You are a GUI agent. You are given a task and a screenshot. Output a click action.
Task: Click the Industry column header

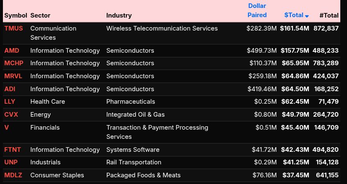coord(119,15)
